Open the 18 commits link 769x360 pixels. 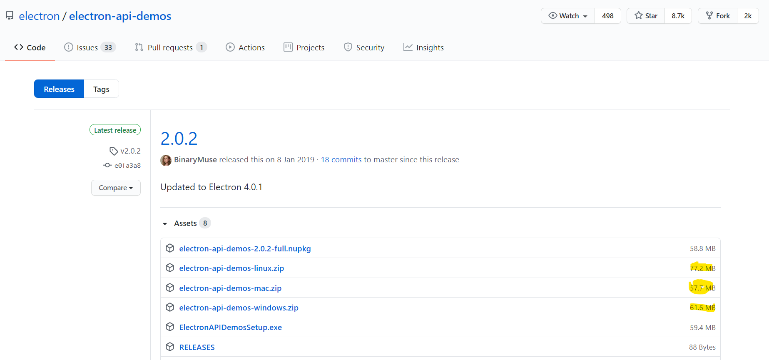[x=341, y=160]
